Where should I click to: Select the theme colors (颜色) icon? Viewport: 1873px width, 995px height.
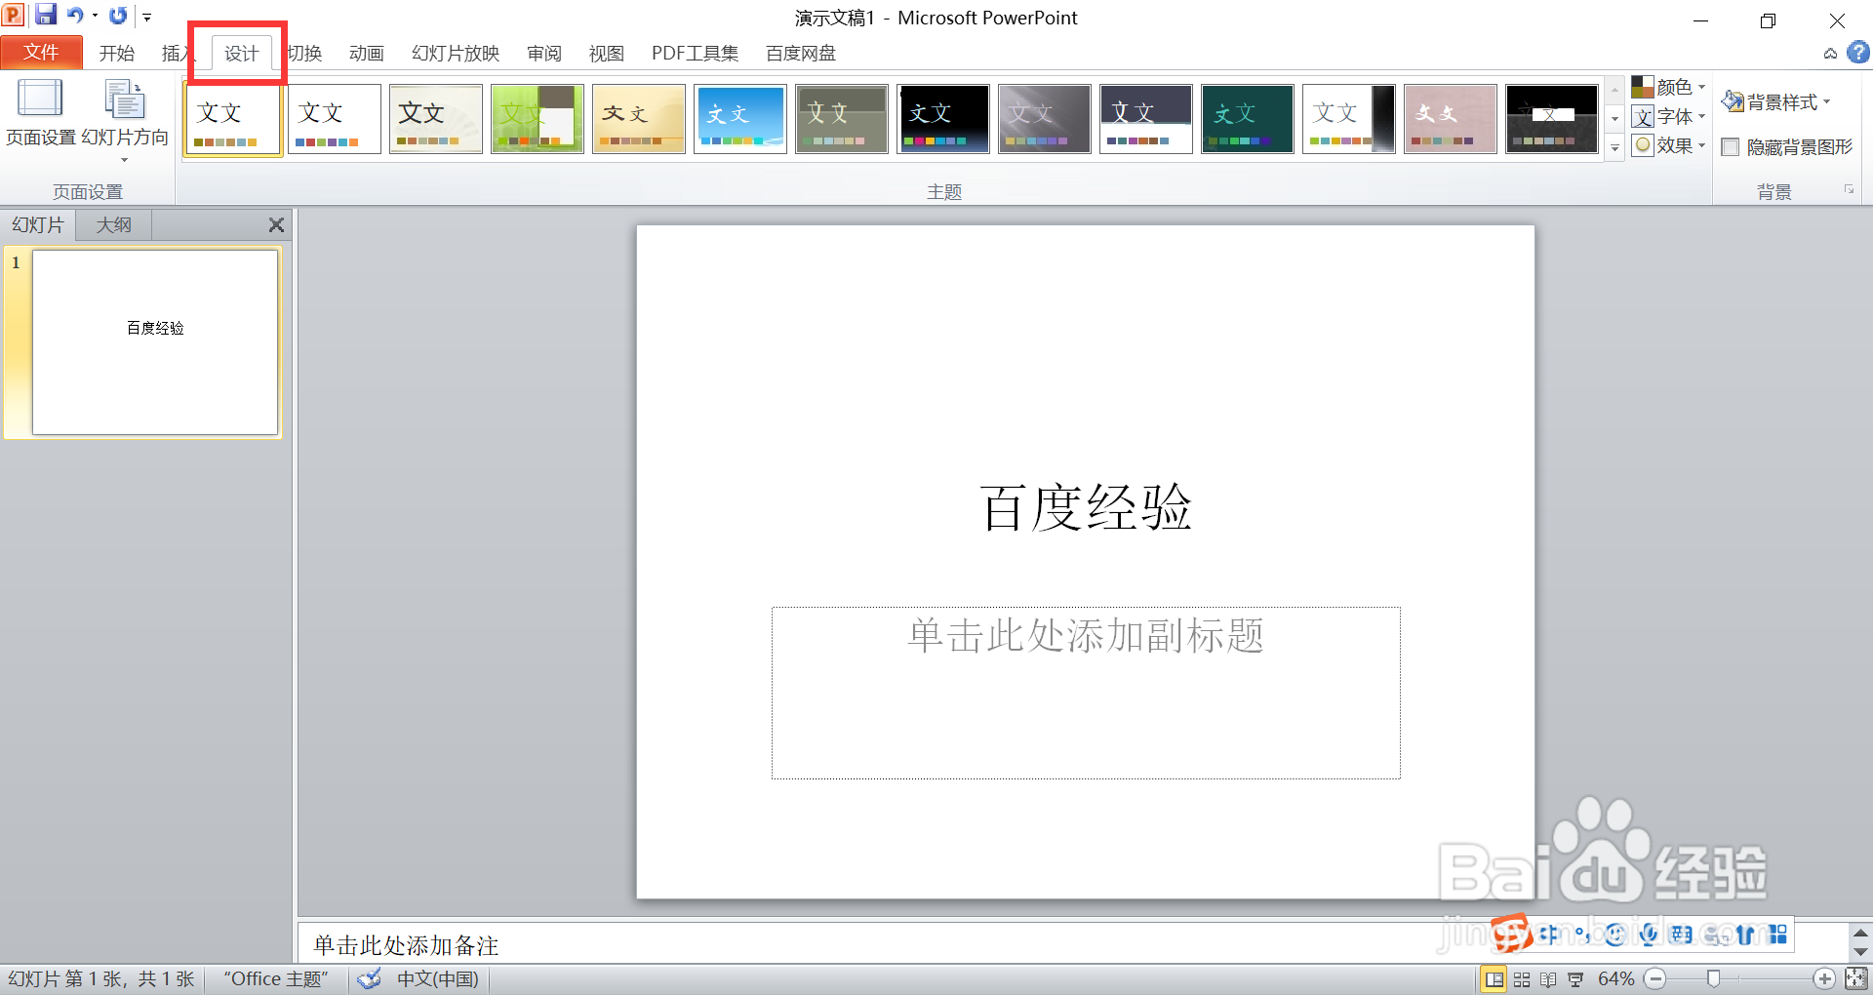[1643, 86]
